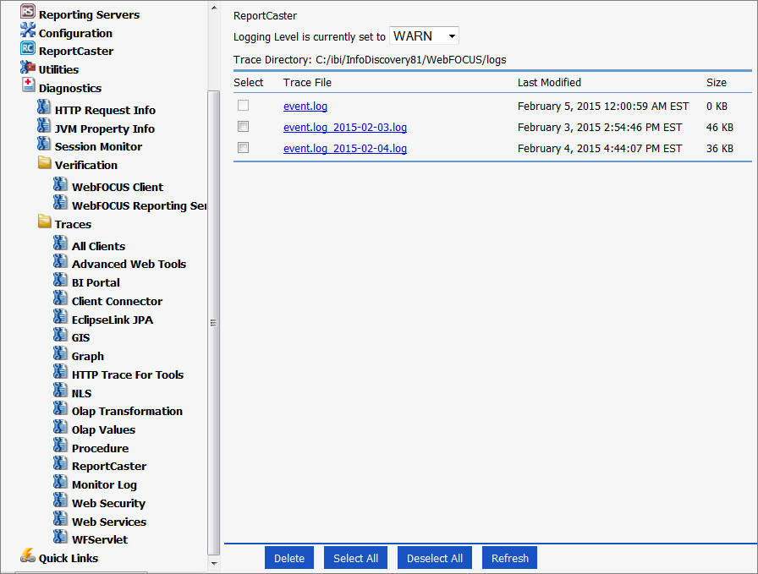Click the Refresh button
The width and height of the screenshot is (758, 574).
point(509,558)
